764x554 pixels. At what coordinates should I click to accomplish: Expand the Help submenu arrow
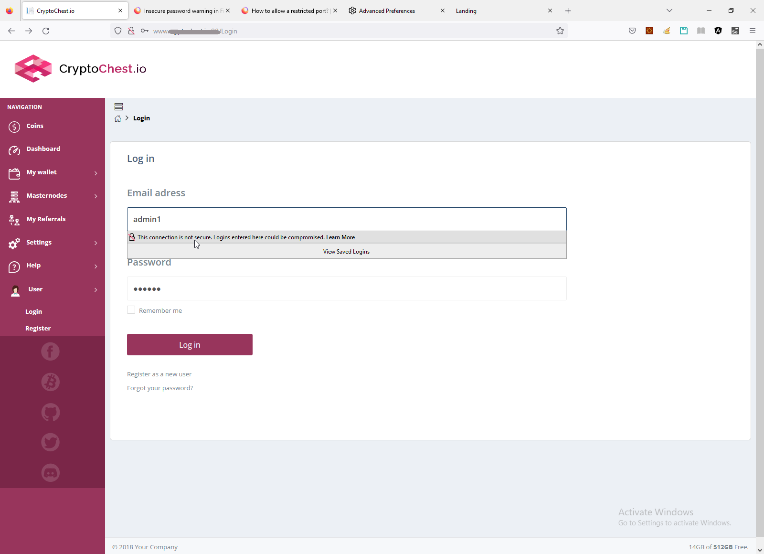click(x=96, y=266)
